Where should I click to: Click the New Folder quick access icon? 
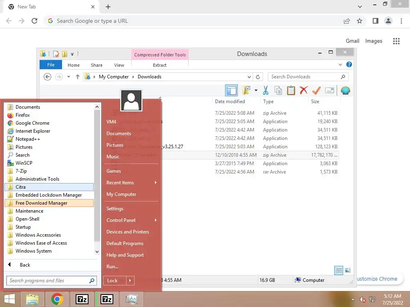[x=64, y=54]
